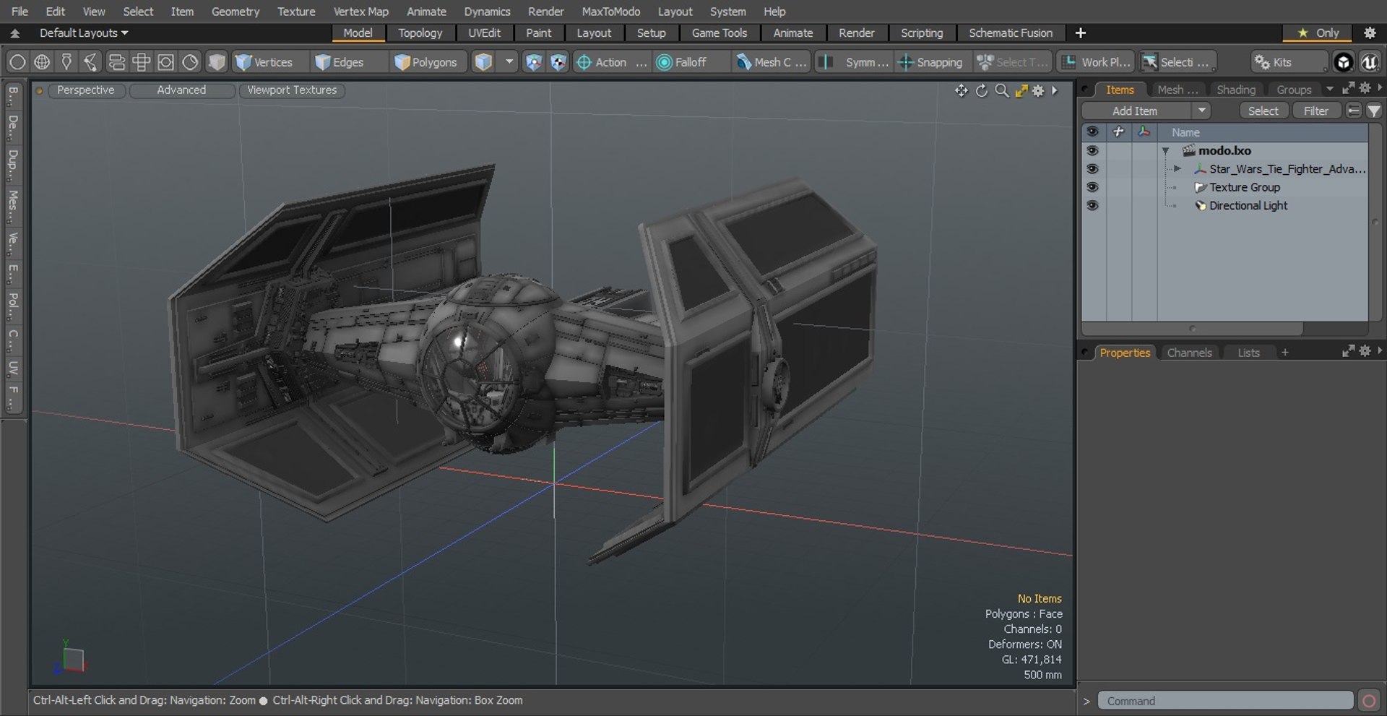Open the Falloff menu
The image size is (1387, 716).
(x=690, y=62)
